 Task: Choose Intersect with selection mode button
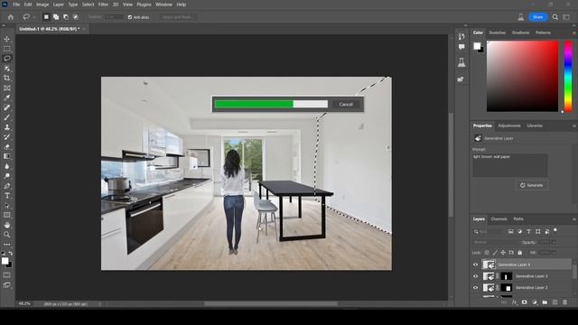point(76,17)
